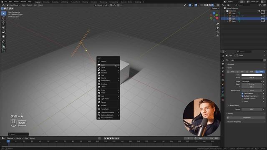
Task: Expand the Preview panel
Action: pyautogui.click(x=231, y=65)
